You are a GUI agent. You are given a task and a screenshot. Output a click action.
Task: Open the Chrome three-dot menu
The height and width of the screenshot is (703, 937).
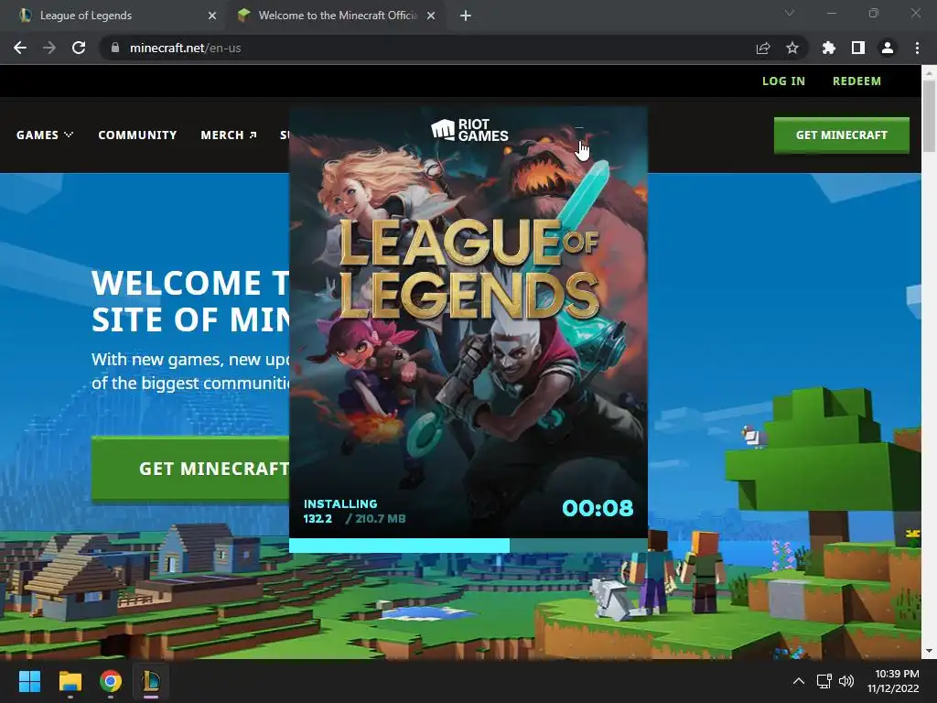pos(917,48)
